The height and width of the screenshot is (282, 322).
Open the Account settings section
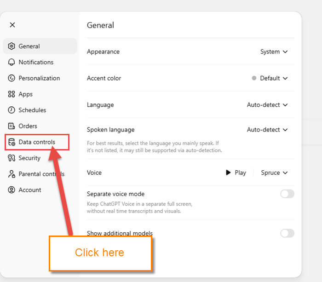click(29, 190)
